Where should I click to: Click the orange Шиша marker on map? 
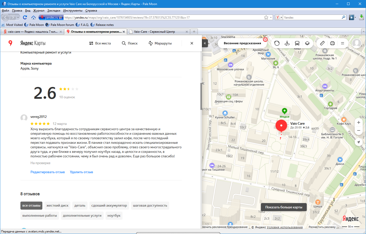tap(318, 202)
